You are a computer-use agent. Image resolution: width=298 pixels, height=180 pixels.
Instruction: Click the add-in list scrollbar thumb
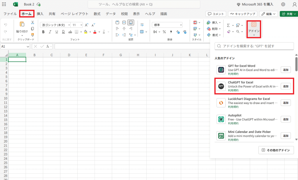[x=296, y=64]
